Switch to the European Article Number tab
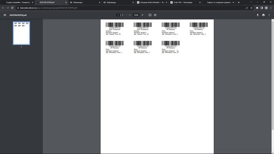274x154 pixels. pos(152,3)
